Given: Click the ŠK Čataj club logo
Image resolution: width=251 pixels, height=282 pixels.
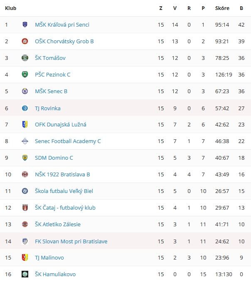Looking at the screenshot, I should point(25,208).
